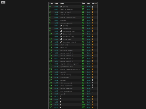Click the hex value 0x20

pyautogui.click(x=56, y=94)
